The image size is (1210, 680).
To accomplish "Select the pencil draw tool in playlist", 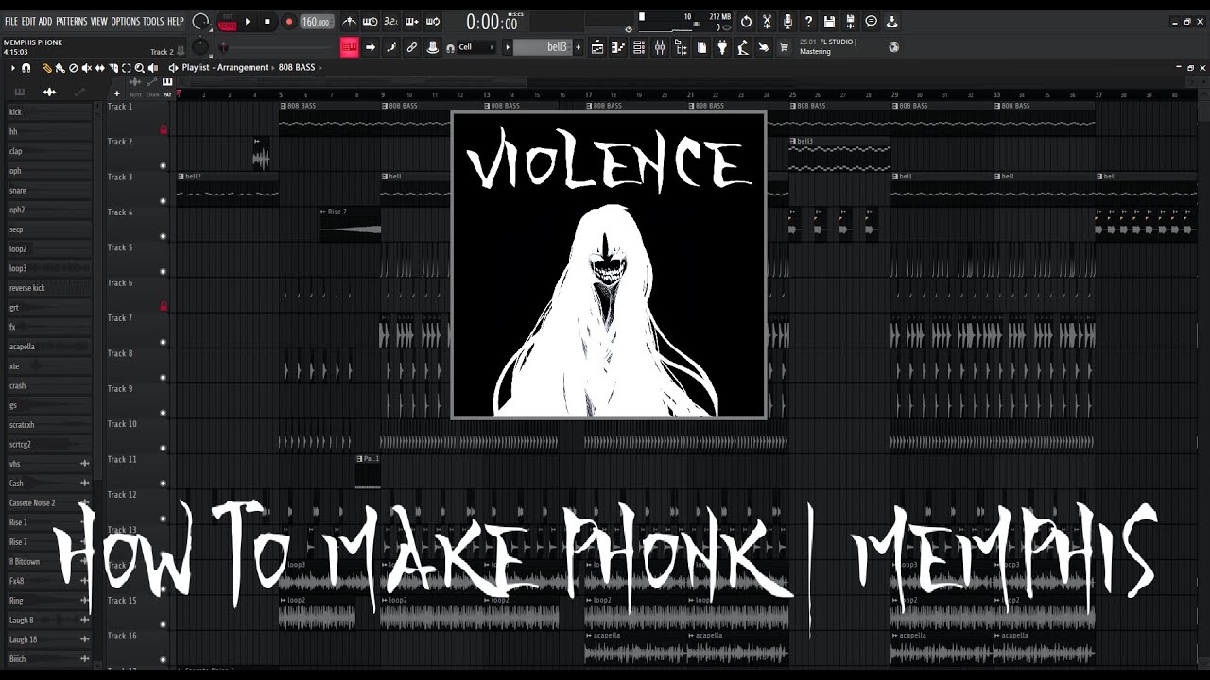I will 46,68.
